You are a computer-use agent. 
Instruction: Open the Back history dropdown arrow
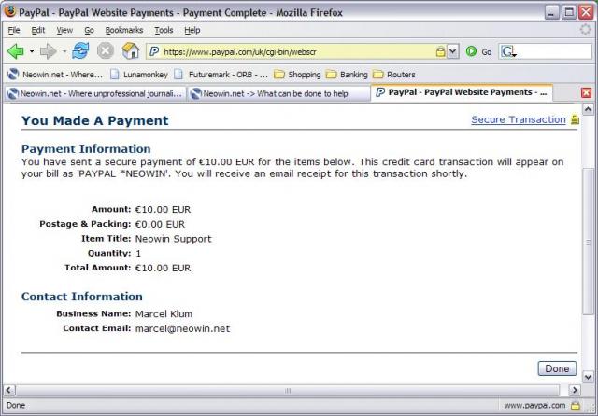tap(32, 51)
